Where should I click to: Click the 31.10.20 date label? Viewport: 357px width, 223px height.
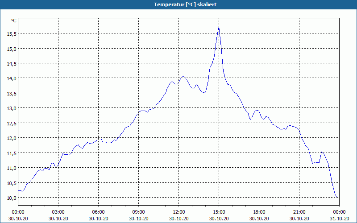[x=339, y=219]
